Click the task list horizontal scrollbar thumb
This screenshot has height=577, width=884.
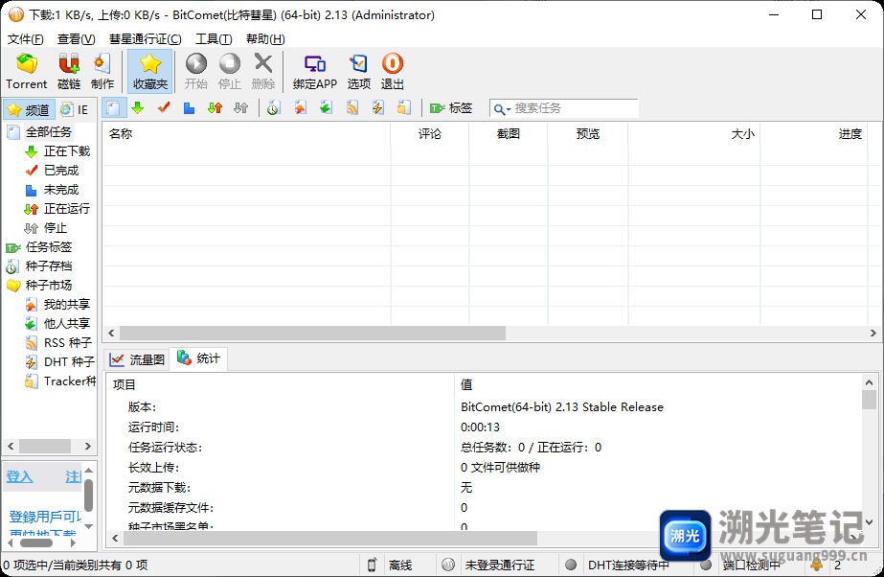pyautogui.click(x=312, y=334)
